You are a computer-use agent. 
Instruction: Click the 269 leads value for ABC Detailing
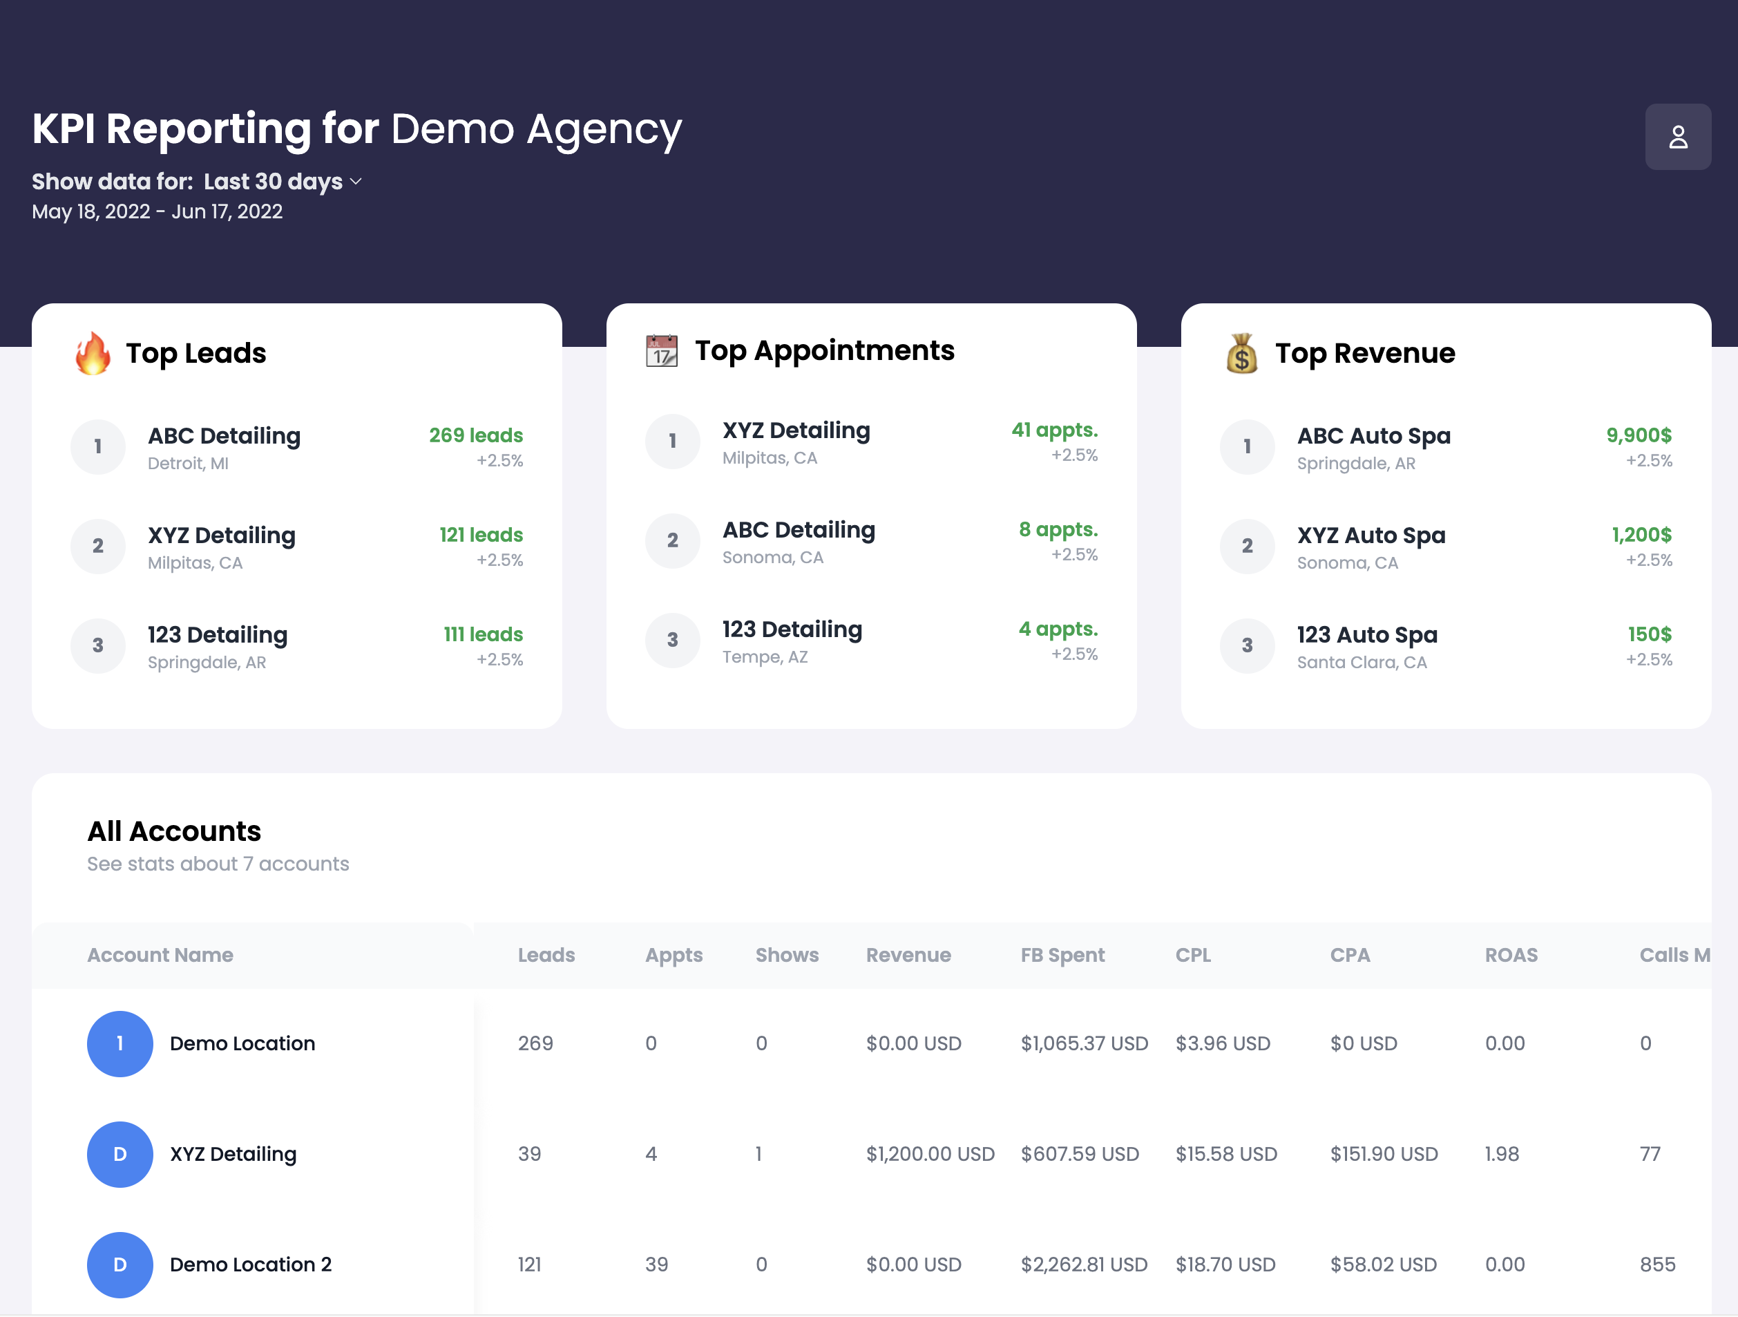click(x=475, y=435)
